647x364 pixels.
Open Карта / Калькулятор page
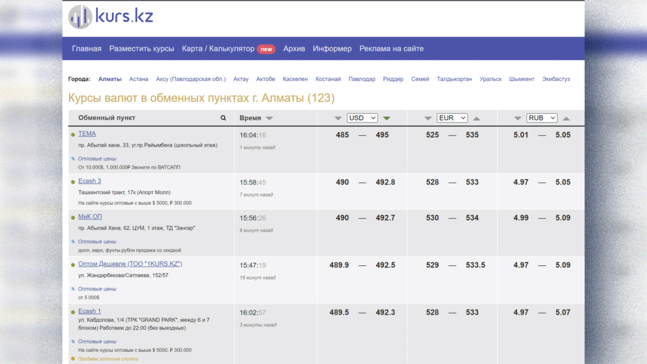[218, 49]
